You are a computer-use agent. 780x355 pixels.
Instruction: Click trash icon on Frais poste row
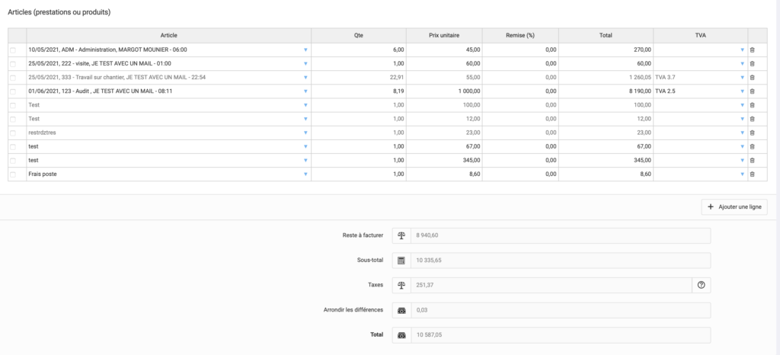click(752, 174)
